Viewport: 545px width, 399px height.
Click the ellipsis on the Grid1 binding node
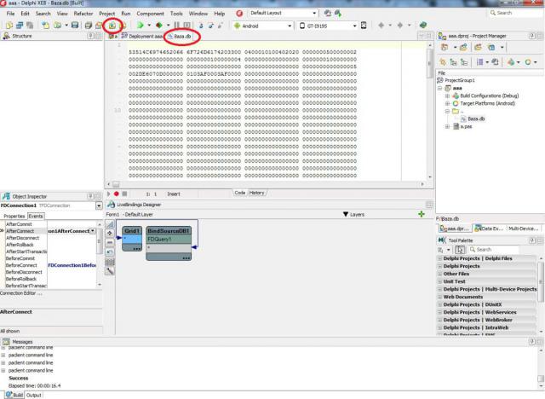coord(136,249)
